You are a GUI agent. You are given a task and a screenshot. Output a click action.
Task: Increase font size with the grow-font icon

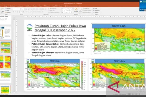[x=26, y=9]
